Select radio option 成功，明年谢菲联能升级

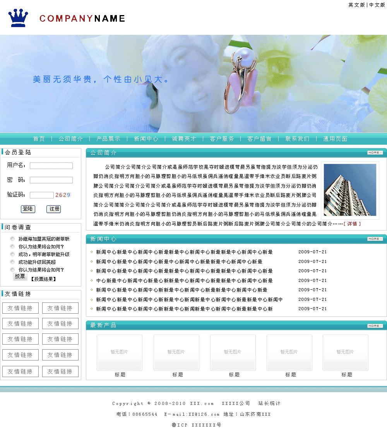click(13, 254)
